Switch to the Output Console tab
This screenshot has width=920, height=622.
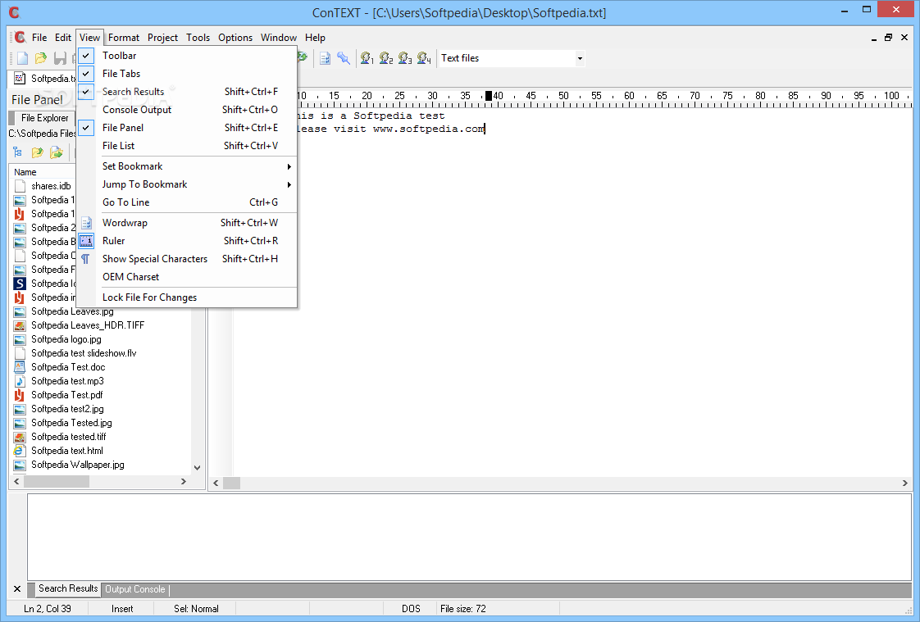tap(135, 589)
